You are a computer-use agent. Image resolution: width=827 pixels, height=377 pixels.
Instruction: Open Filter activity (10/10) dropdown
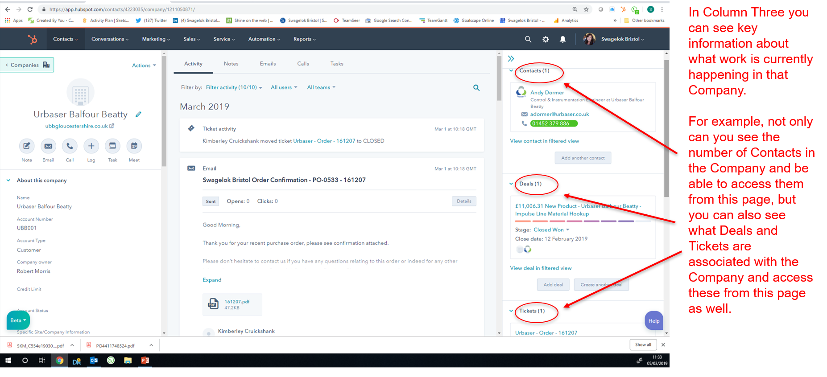point(234,87)
